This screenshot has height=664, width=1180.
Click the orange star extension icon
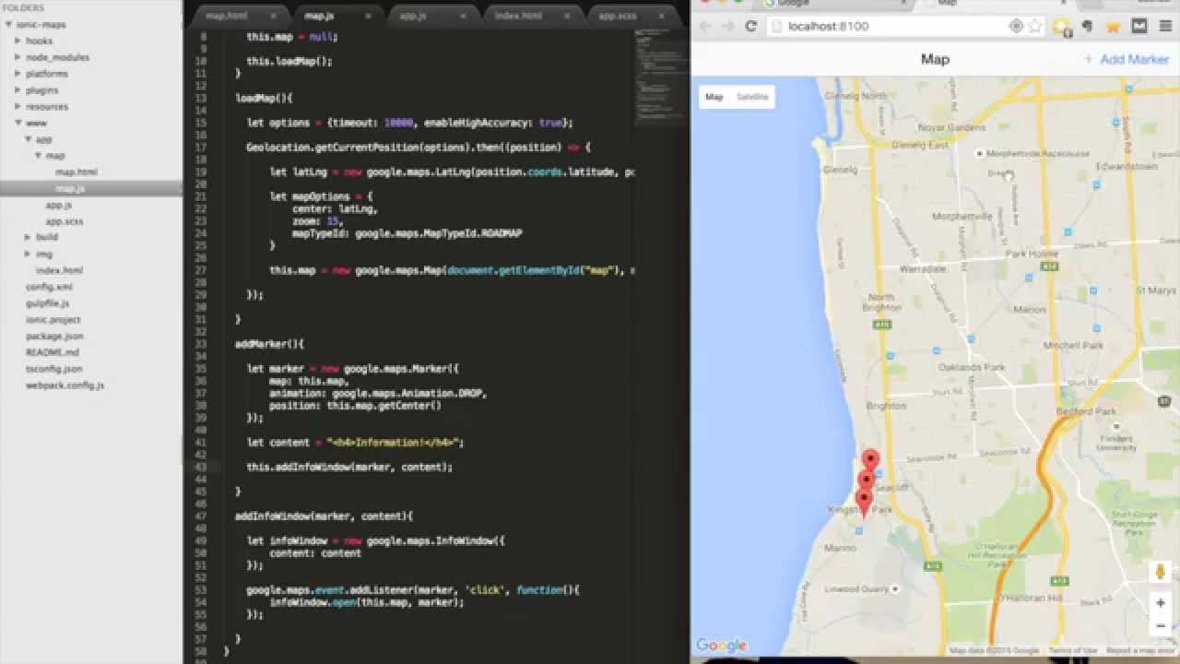(x=1113, y=26)
